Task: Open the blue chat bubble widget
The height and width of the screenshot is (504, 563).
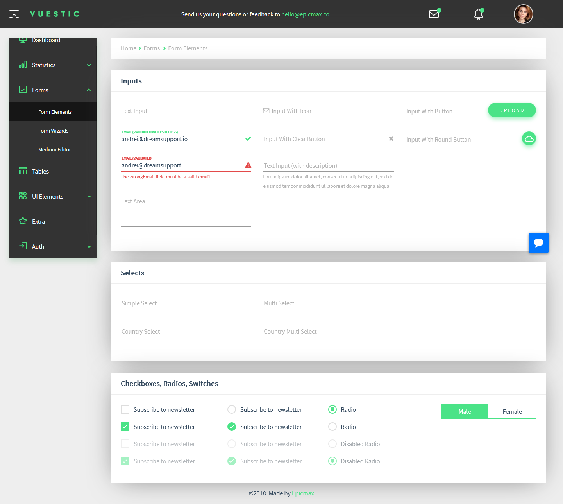Action: 539,243
